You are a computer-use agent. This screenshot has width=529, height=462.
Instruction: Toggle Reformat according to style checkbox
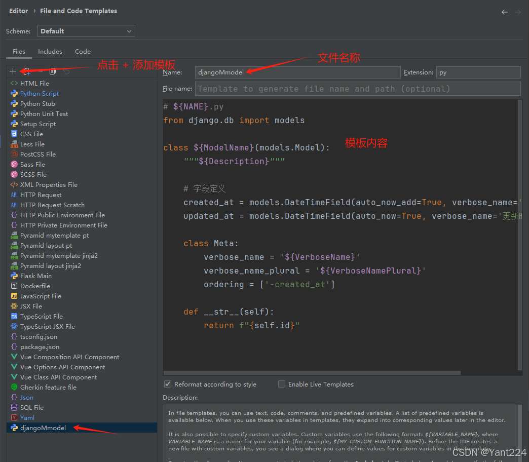168,384
